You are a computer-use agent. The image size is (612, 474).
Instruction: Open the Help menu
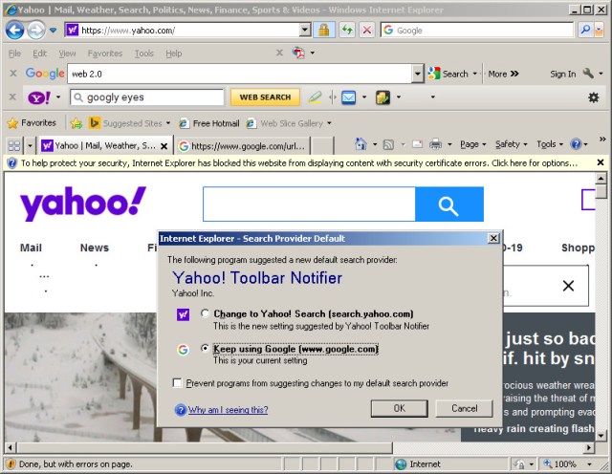(174, 54)
